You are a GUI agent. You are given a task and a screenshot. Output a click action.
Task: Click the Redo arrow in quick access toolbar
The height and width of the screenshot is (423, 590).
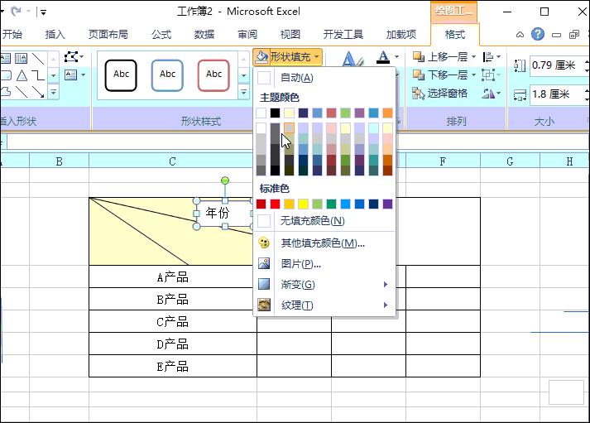(16, 12)
